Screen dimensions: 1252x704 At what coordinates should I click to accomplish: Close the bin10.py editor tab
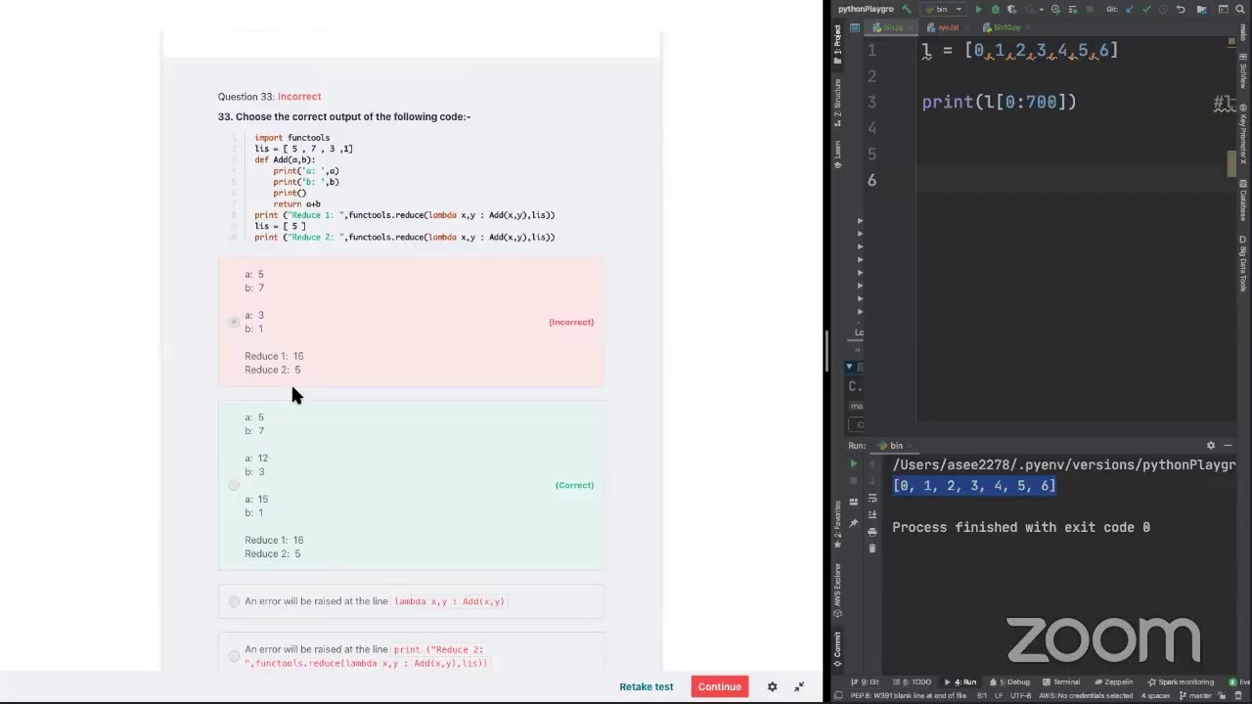coord(1028,27)
